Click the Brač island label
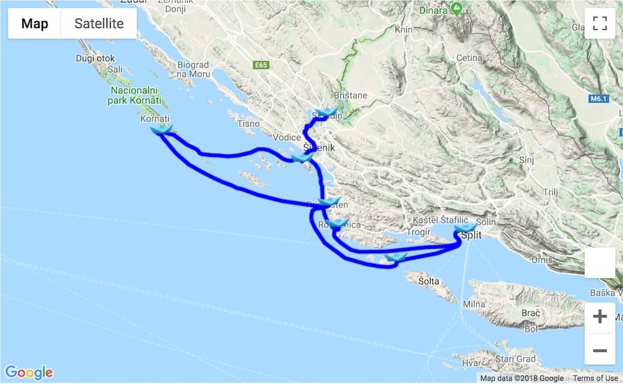This screenshot has height=384, width=623. coord(530,313)
